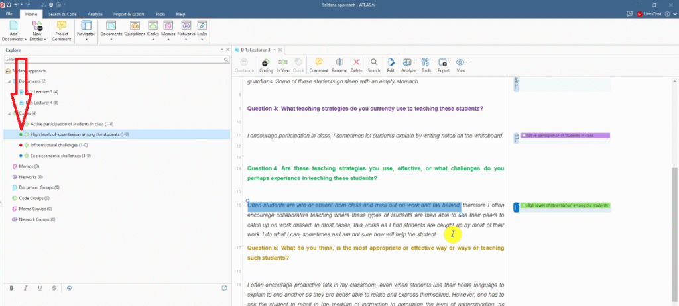The width and height of the screenshot is (679, 306).
Task: Click the blue Socioeconomic challenges color dot
Action: (x=21, y=156)
